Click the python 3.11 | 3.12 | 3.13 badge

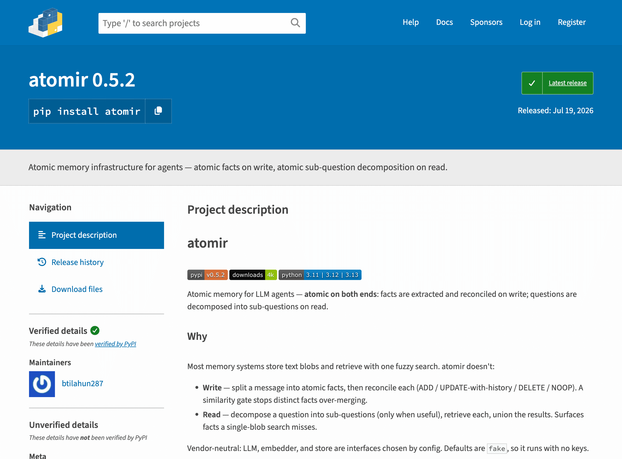tap(320, 275)
